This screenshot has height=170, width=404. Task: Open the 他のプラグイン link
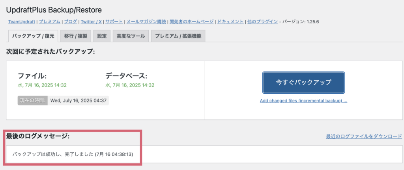click(x=262, y=22)
